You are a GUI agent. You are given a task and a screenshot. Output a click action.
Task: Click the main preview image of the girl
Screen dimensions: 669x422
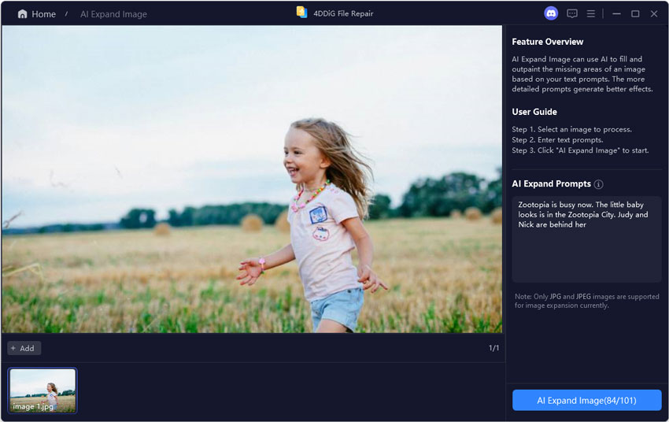tap(252, 180)
